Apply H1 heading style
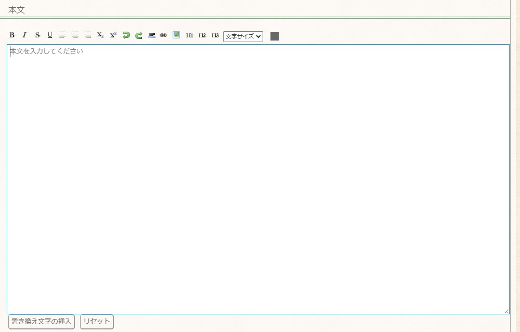Screen dimensions: 520x332 pyautogui.click(x=189, y=35)
